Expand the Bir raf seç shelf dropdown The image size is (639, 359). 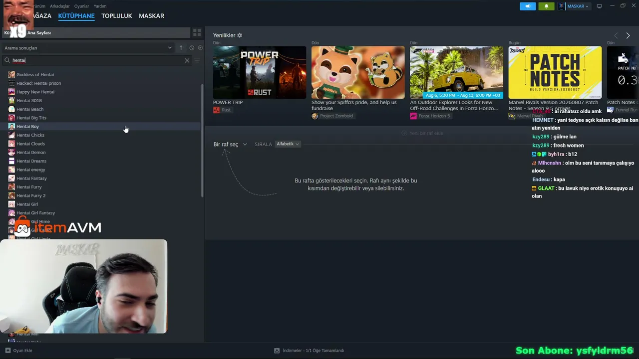click(x=230, y=145)
